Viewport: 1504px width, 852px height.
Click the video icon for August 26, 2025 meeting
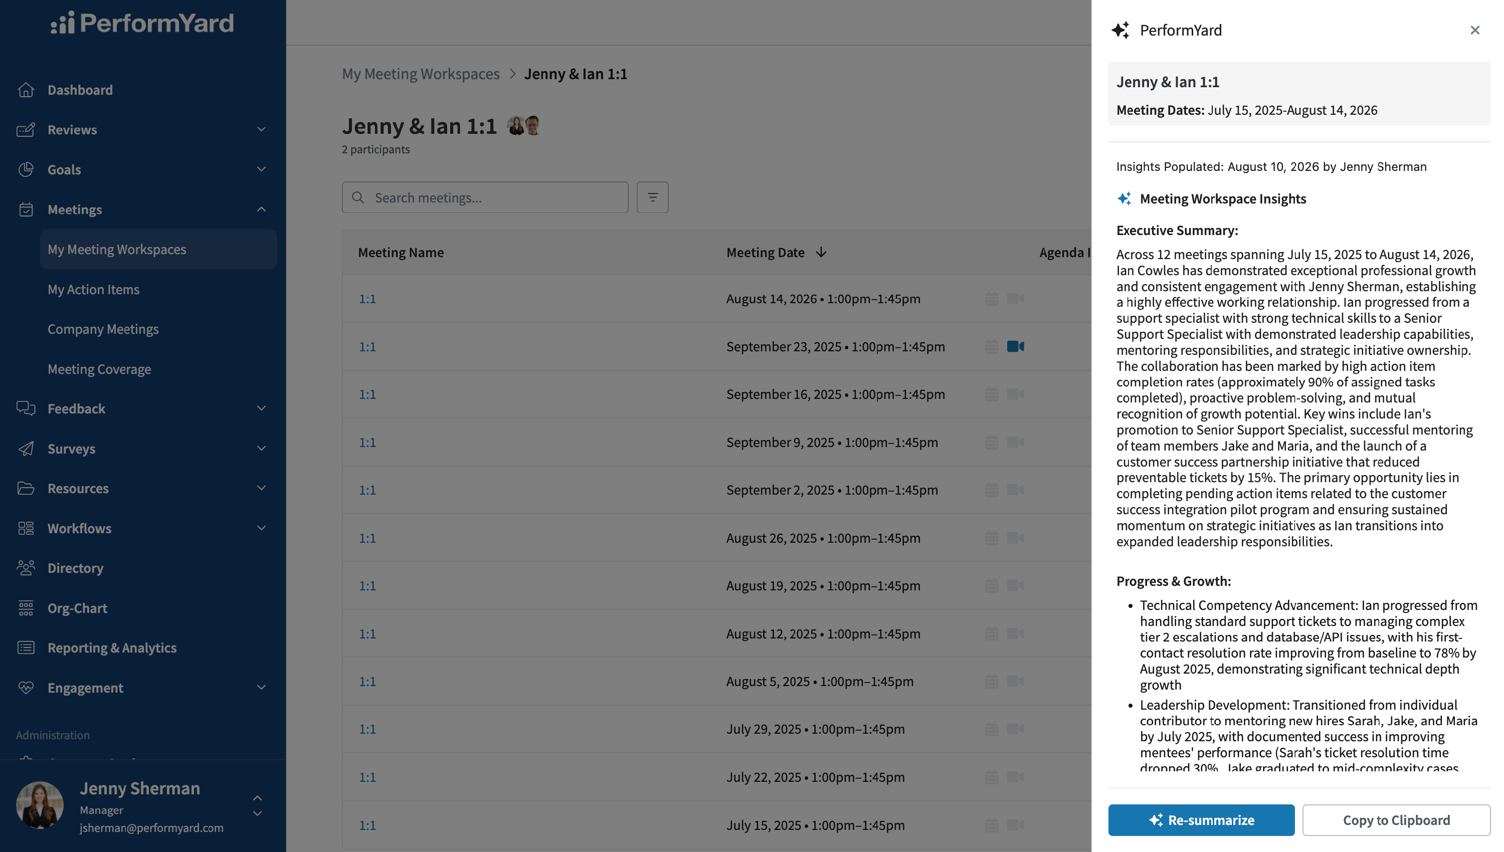(x=1015, y=538)
